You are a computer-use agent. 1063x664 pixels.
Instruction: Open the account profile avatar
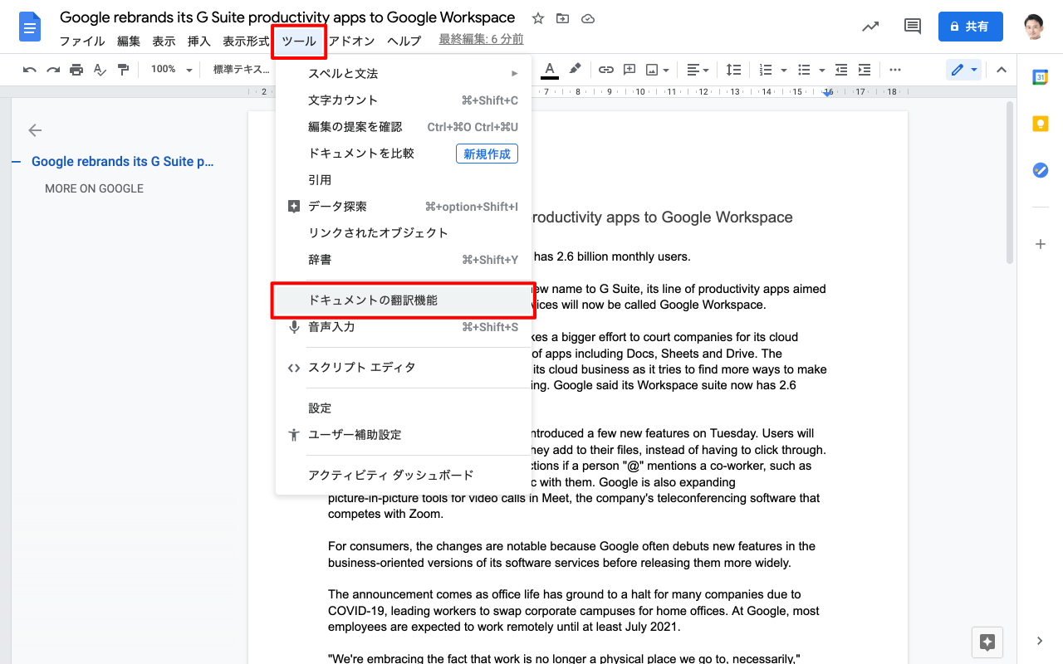(x=1034, y=27)
